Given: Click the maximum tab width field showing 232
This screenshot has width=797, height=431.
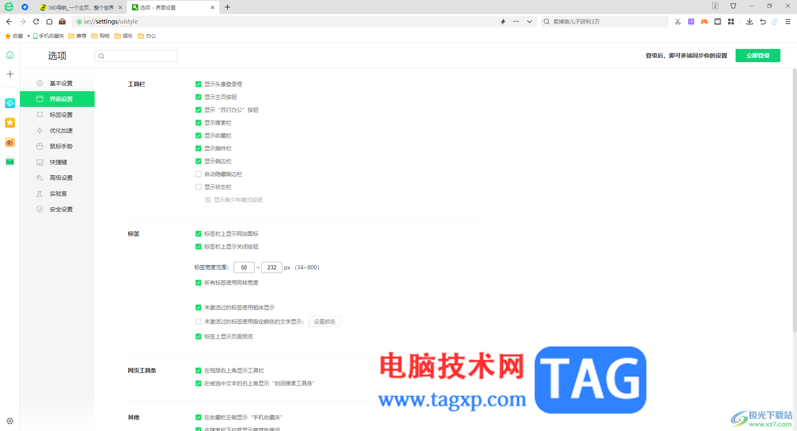Looking at the screenshot, I should coord(272,267).
